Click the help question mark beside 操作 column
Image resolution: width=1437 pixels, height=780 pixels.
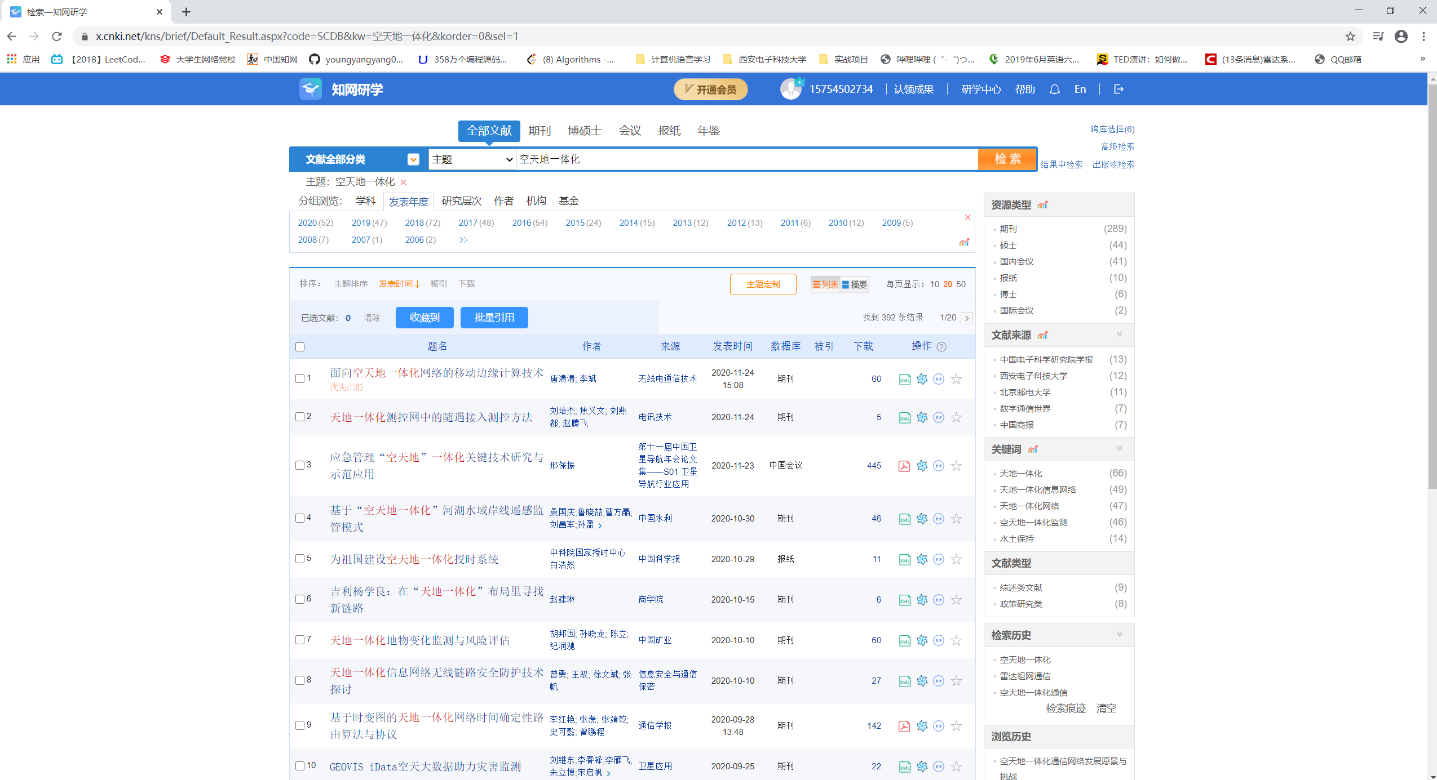(941, 347)
